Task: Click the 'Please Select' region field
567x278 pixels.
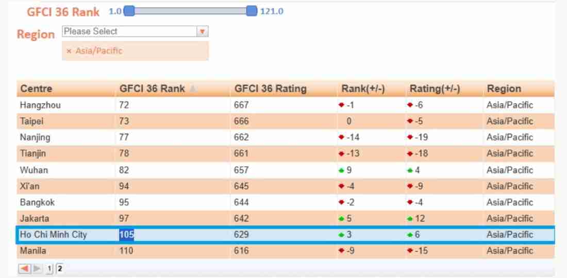Action: [x=129, y=32]
